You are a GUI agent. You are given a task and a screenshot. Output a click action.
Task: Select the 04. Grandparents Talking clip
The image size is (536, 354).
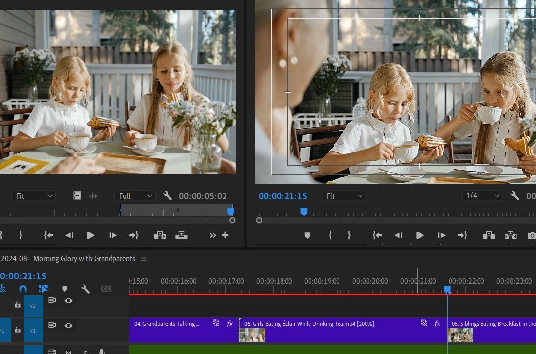tap(184, 330)
